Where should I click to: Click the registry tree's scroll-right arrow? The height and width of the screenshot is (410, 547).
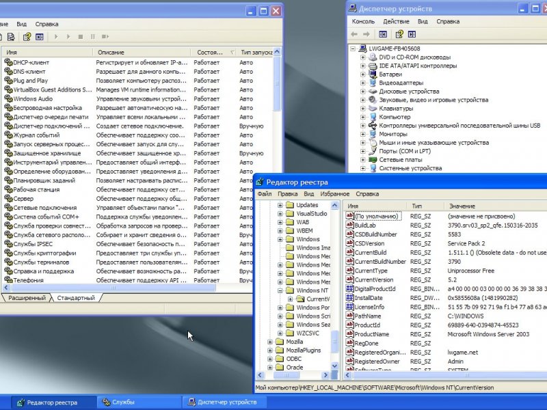pyautogui.click(x=325, y=375)
